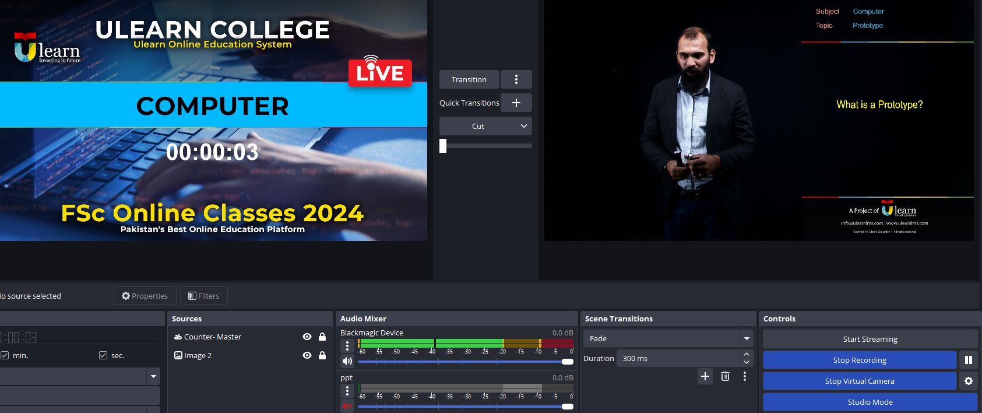
Task: Select the Counter- Master source row
Action: pyautogui.click(x=249, y=337)
